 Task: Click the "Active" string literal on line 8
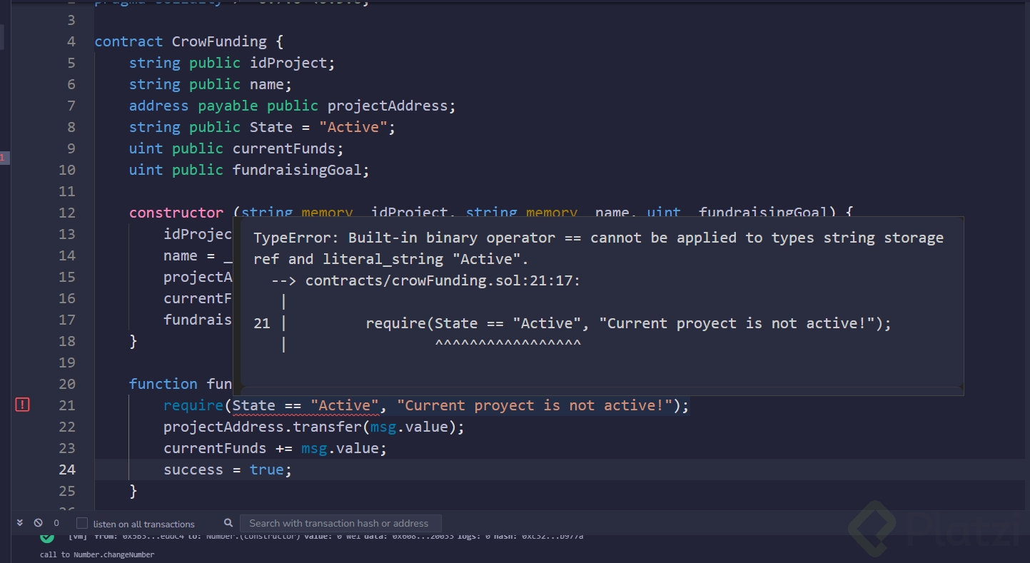click(x=352, y=127)
